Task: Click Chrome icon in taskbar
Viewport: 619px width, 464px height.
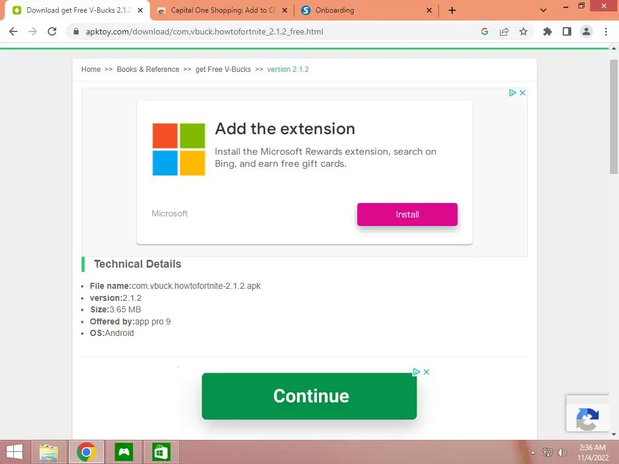Action: click(86, 452)
